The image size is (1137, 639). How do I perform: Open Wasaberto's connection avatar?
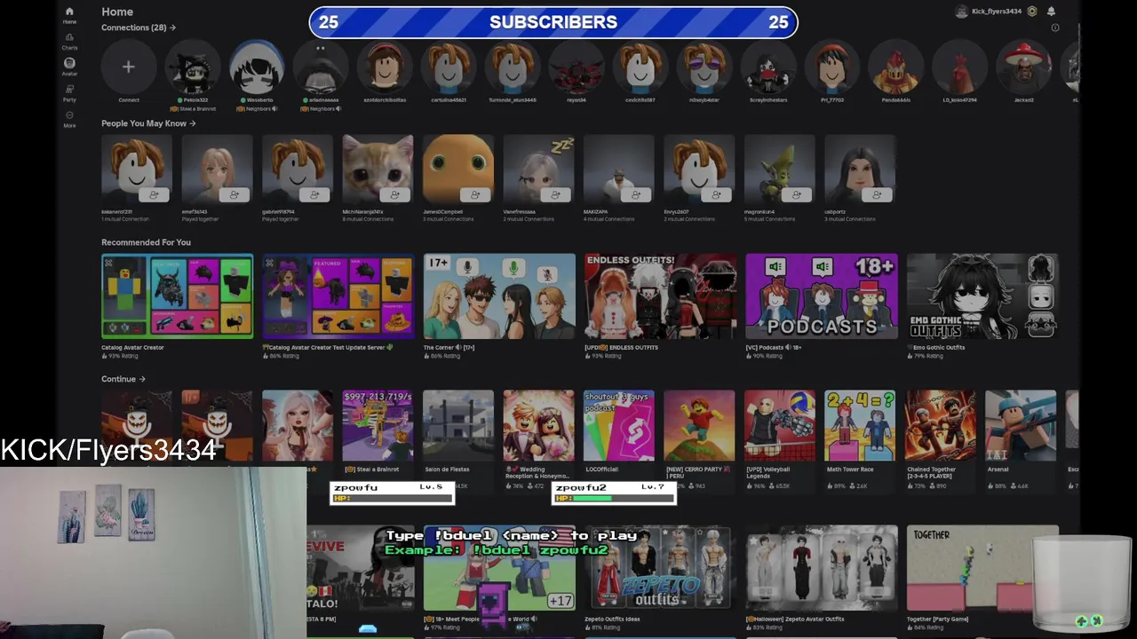pyautogui.click(x=257, y=67)
